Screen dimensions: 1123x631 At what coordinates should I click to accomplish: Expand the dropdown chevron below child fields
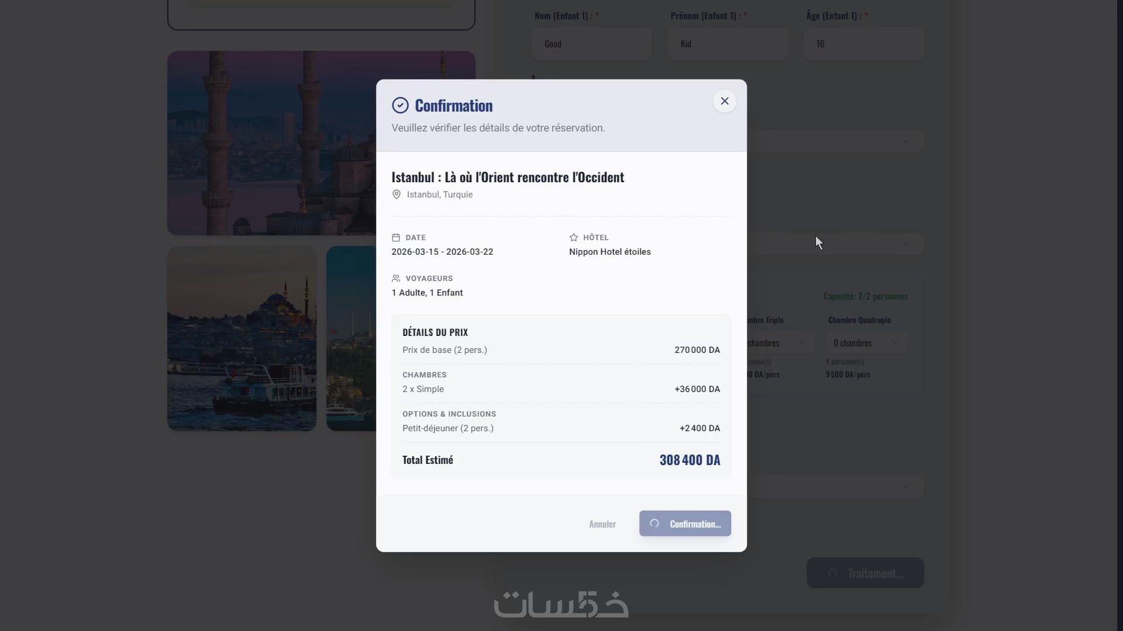(905, 141)
